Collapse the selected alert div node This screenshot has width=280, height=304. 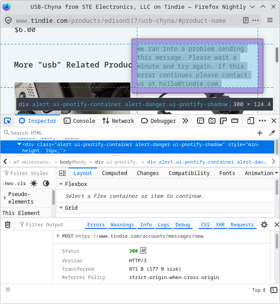[19, 144]
